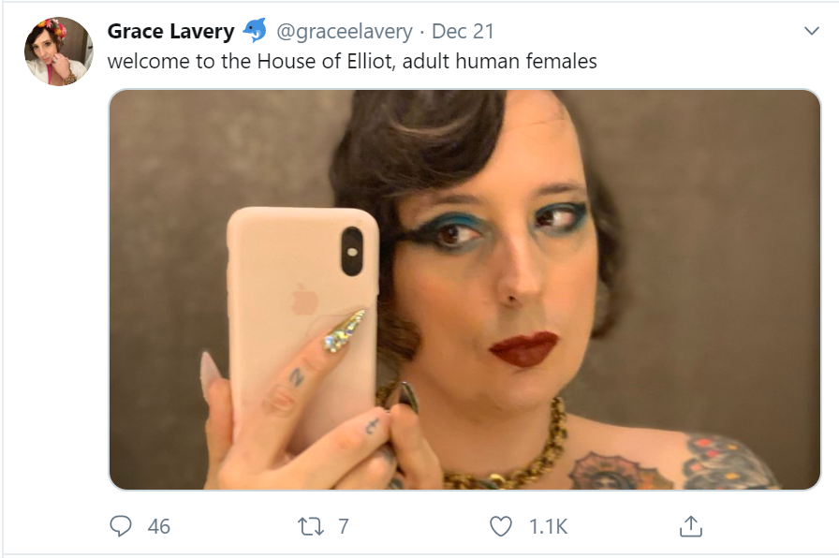Click the heart like icon
839x558 pixels.
tap(501, 527)
